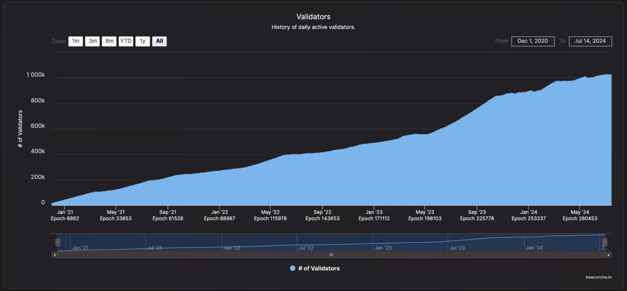Select the 1m zoom range
This screenshot has height=291, width=627.
tap(76, 41)
